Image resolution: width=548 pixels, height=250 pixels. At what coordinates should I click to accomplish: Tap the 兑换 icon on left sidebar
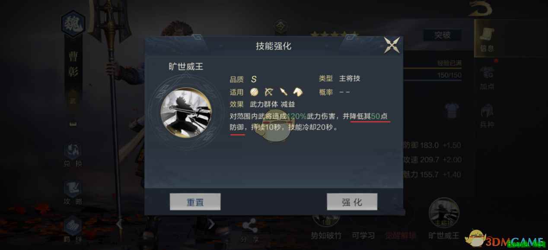pyautogui.click(x=72, y=155)
